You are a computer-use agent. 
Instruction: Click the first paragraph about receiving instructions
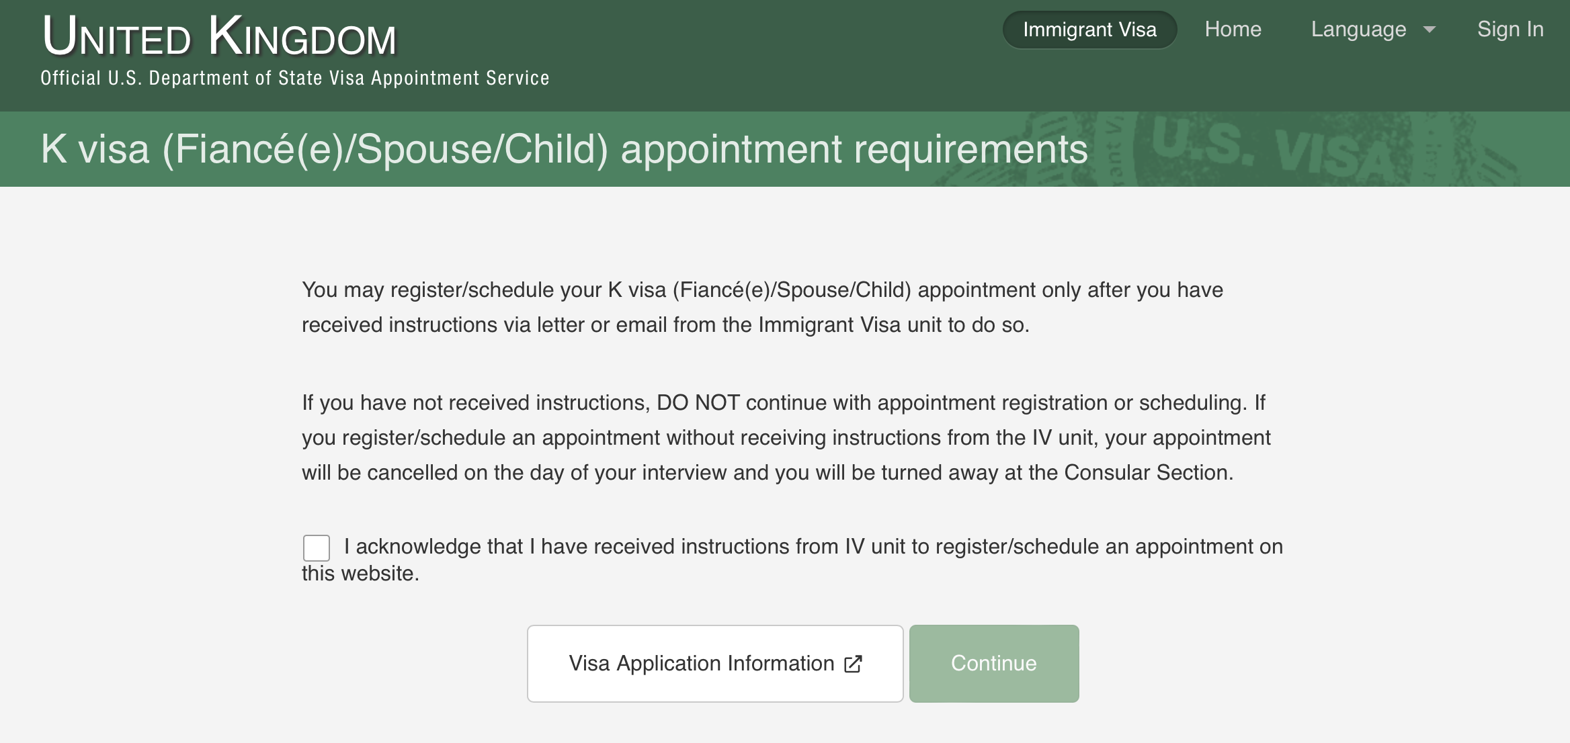coord(762,307)
